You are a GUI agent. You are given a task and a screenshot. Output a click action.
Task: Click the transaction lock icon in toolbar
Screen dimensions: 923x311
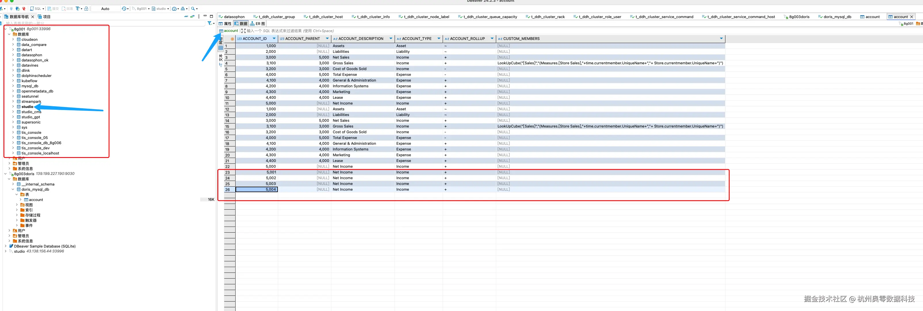pyautogui.click(x=86, y=9)
